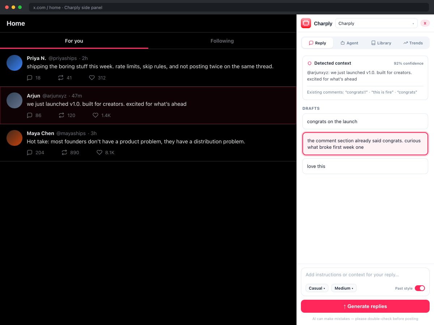434x325 pixels.
Task: Toggle the Past style switch
Action: [420, 288]
